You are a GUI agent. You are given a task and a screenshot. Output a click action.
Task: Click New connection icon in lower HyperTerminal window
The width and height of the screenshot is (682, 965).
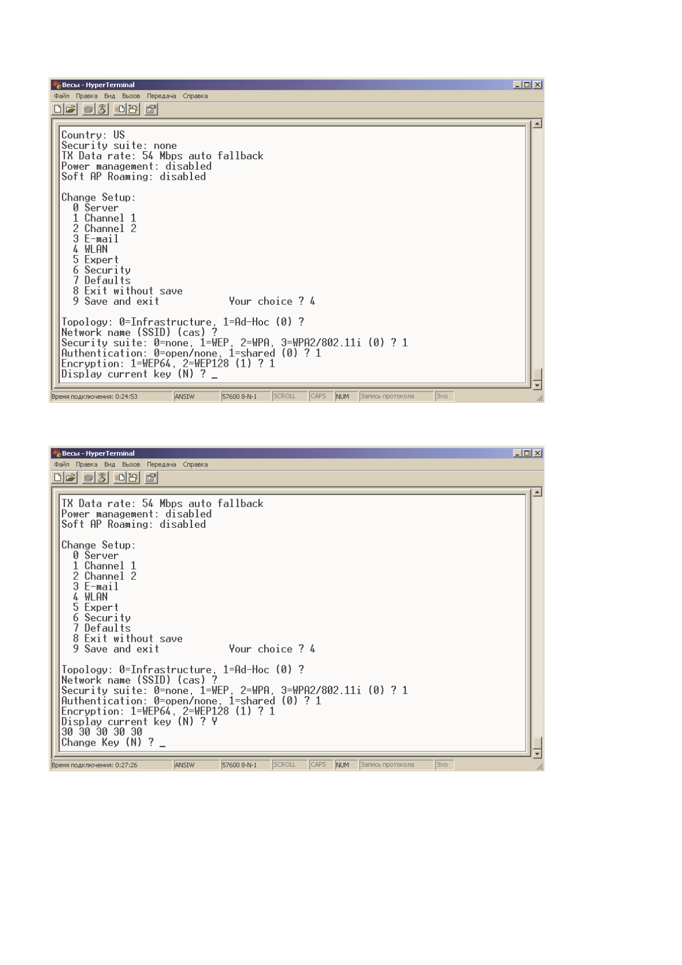(58, 477)
